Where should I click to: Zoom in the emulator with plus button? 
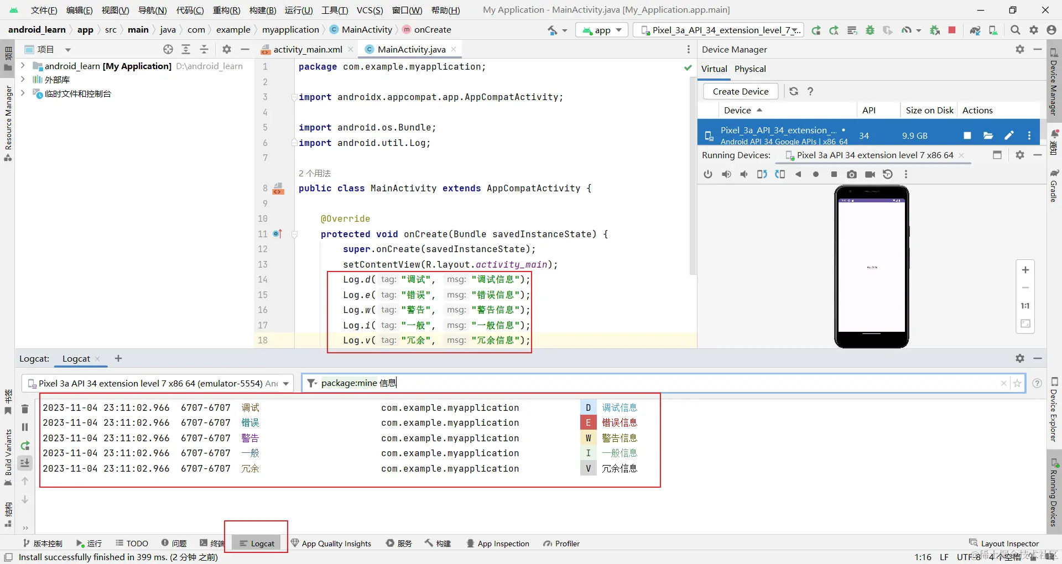(1025, 270)
